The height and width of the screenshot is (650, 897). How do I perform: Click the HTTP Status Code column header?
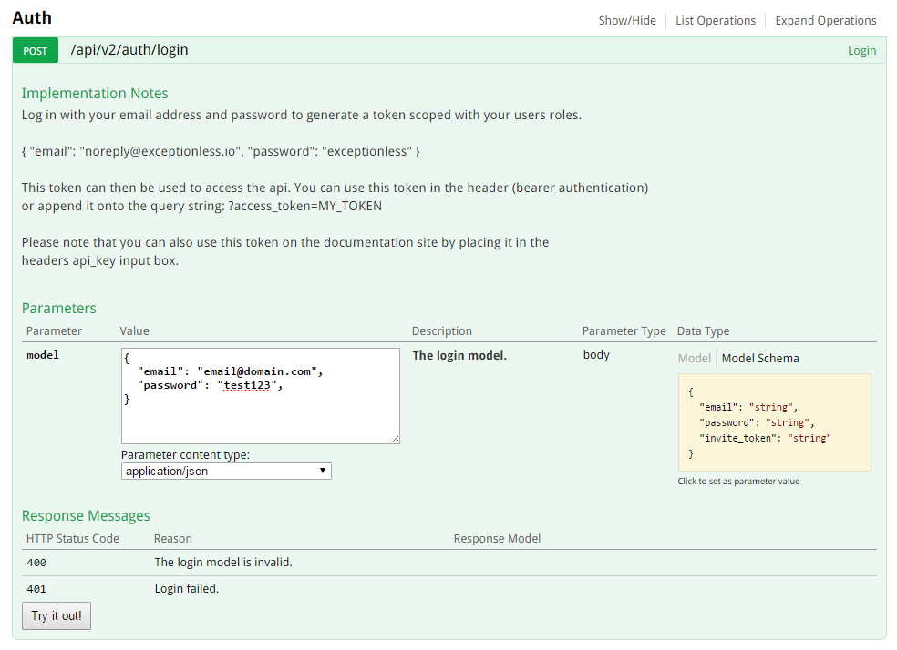(x=73, y=539)
